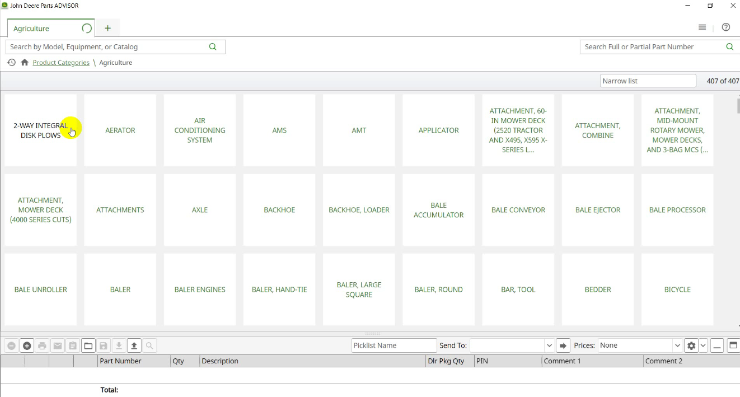
Task: Click the Picklist Name input field
Action: pos(394,345)
